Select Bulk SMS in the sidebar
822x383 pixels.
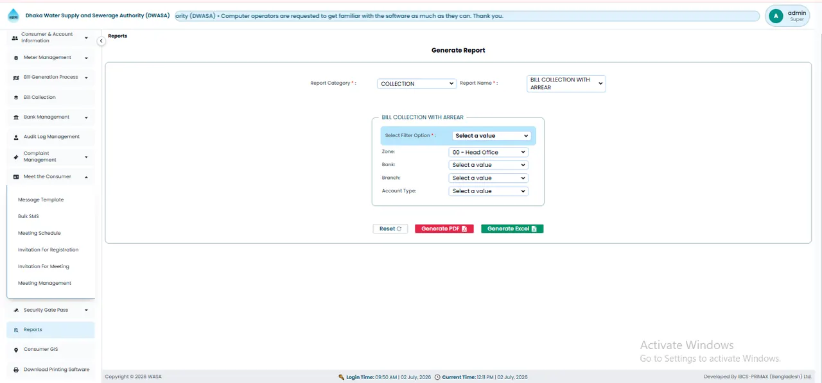[29, 216]
